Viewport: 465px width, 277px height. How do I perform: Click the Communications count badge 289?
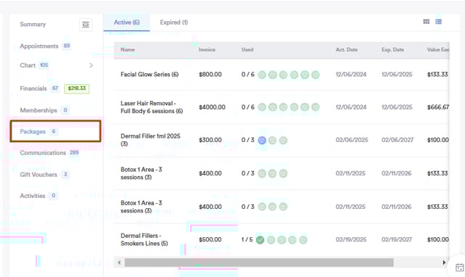(74, 152)
